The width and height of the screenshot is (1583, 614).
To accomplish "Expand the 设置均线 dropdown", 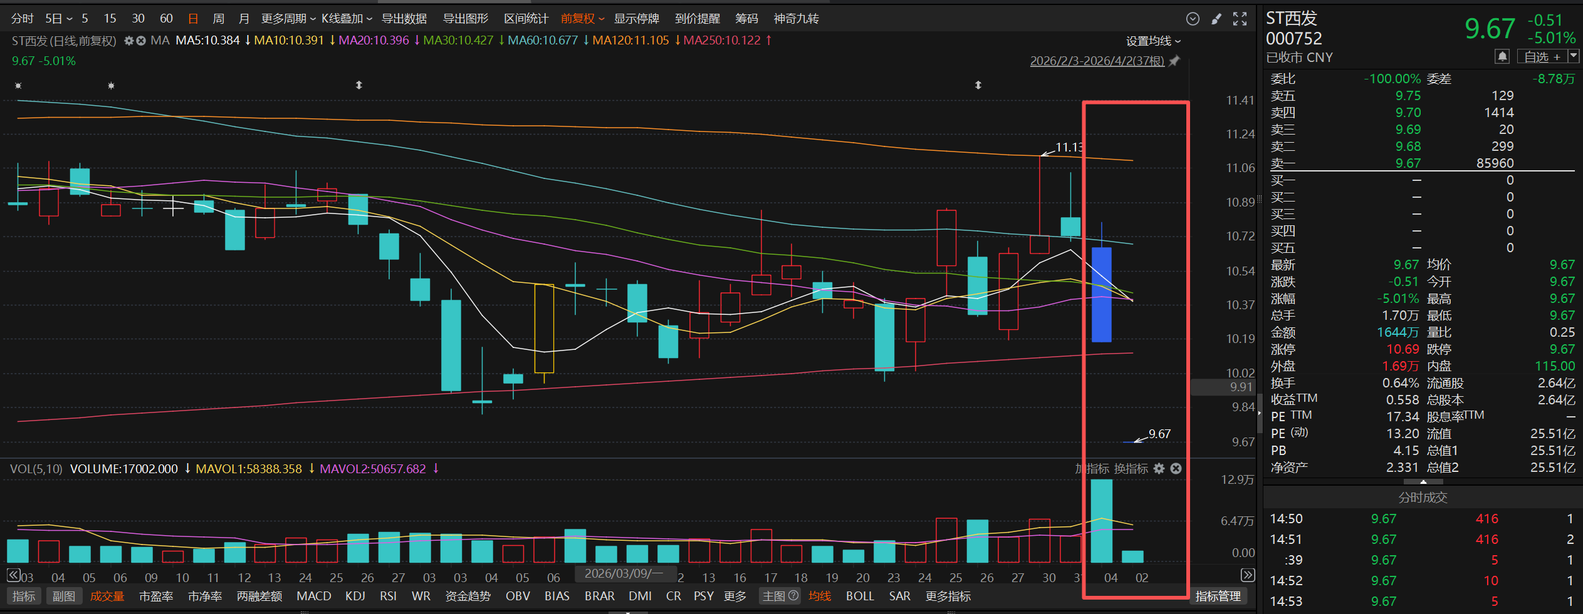I will pyautogui.click(x=1153, y=41).
